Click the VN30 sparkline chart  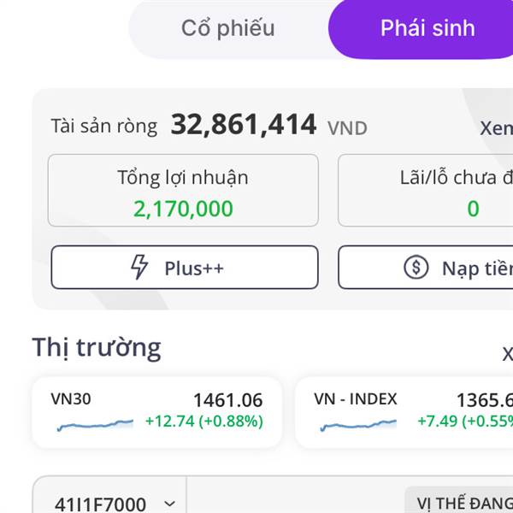click(95, 425)
